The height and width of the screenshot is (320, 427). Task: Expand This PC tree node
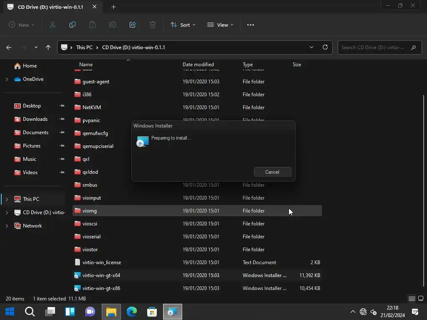(x=7, y=199)
